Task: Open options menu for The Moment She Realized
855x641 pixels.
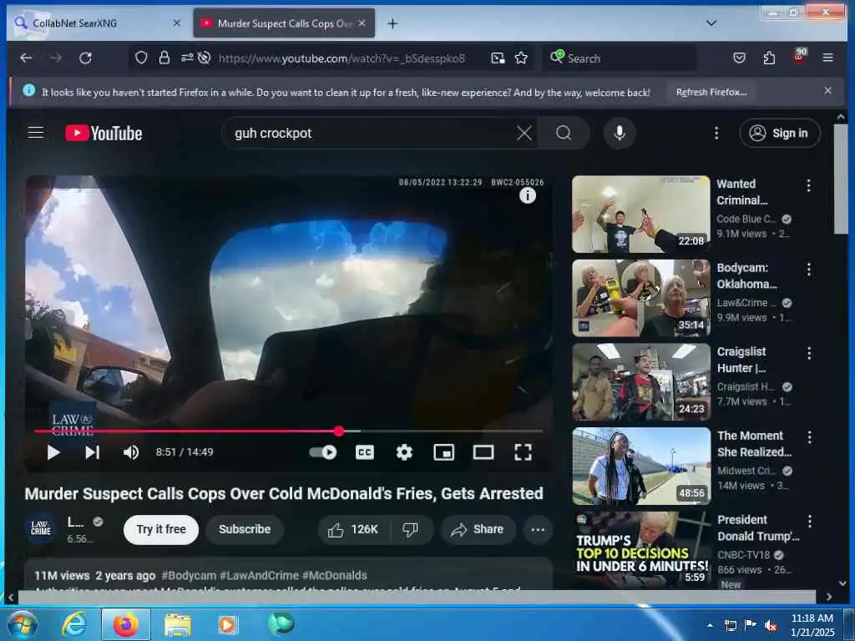Action: click(809, 437)
